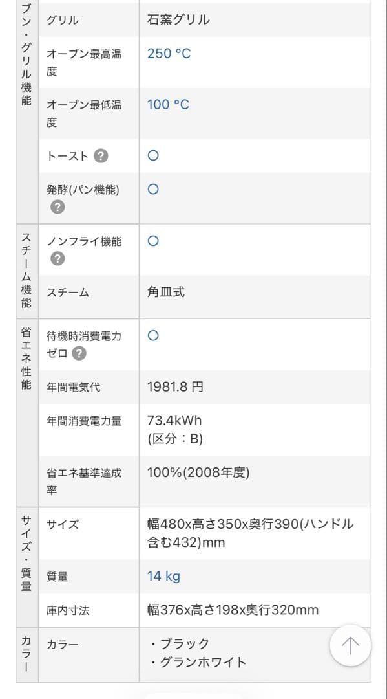Open help for ノンフライ機能

(58, 259)
